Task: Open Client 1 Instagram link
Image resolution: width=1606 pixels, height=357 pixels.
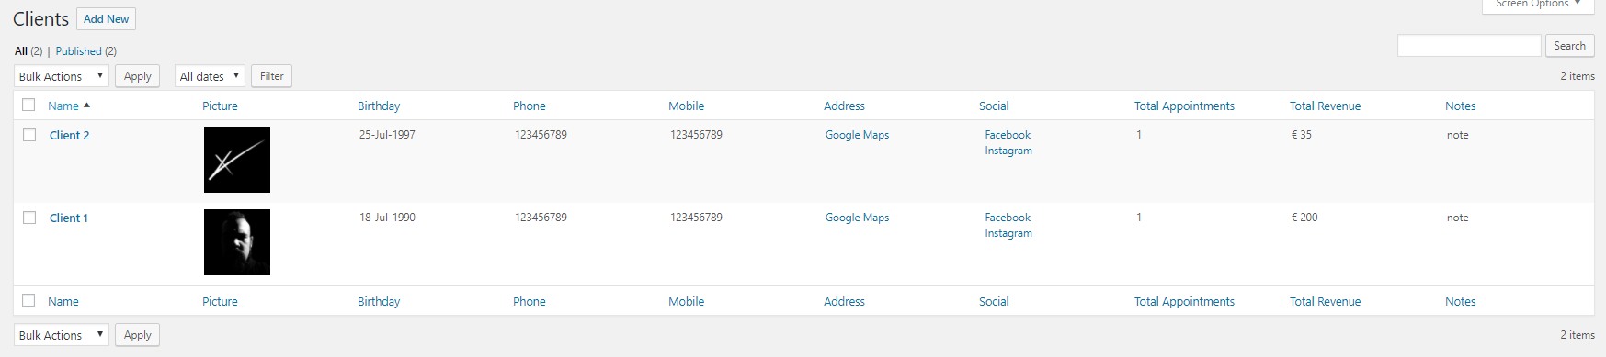Action: [x=1008, y=233]
